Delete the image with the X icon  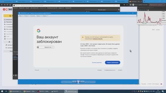[94, 82]
